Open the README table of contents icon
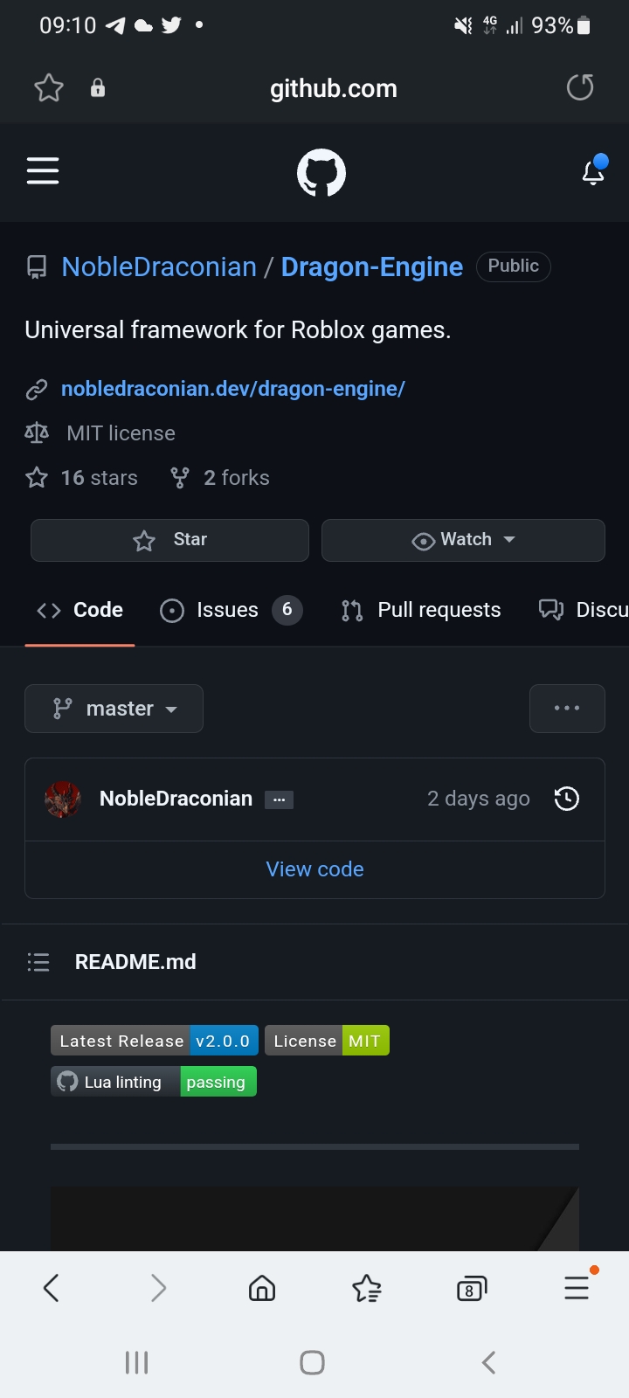The image size is (629, 1398). click(38, 962)
